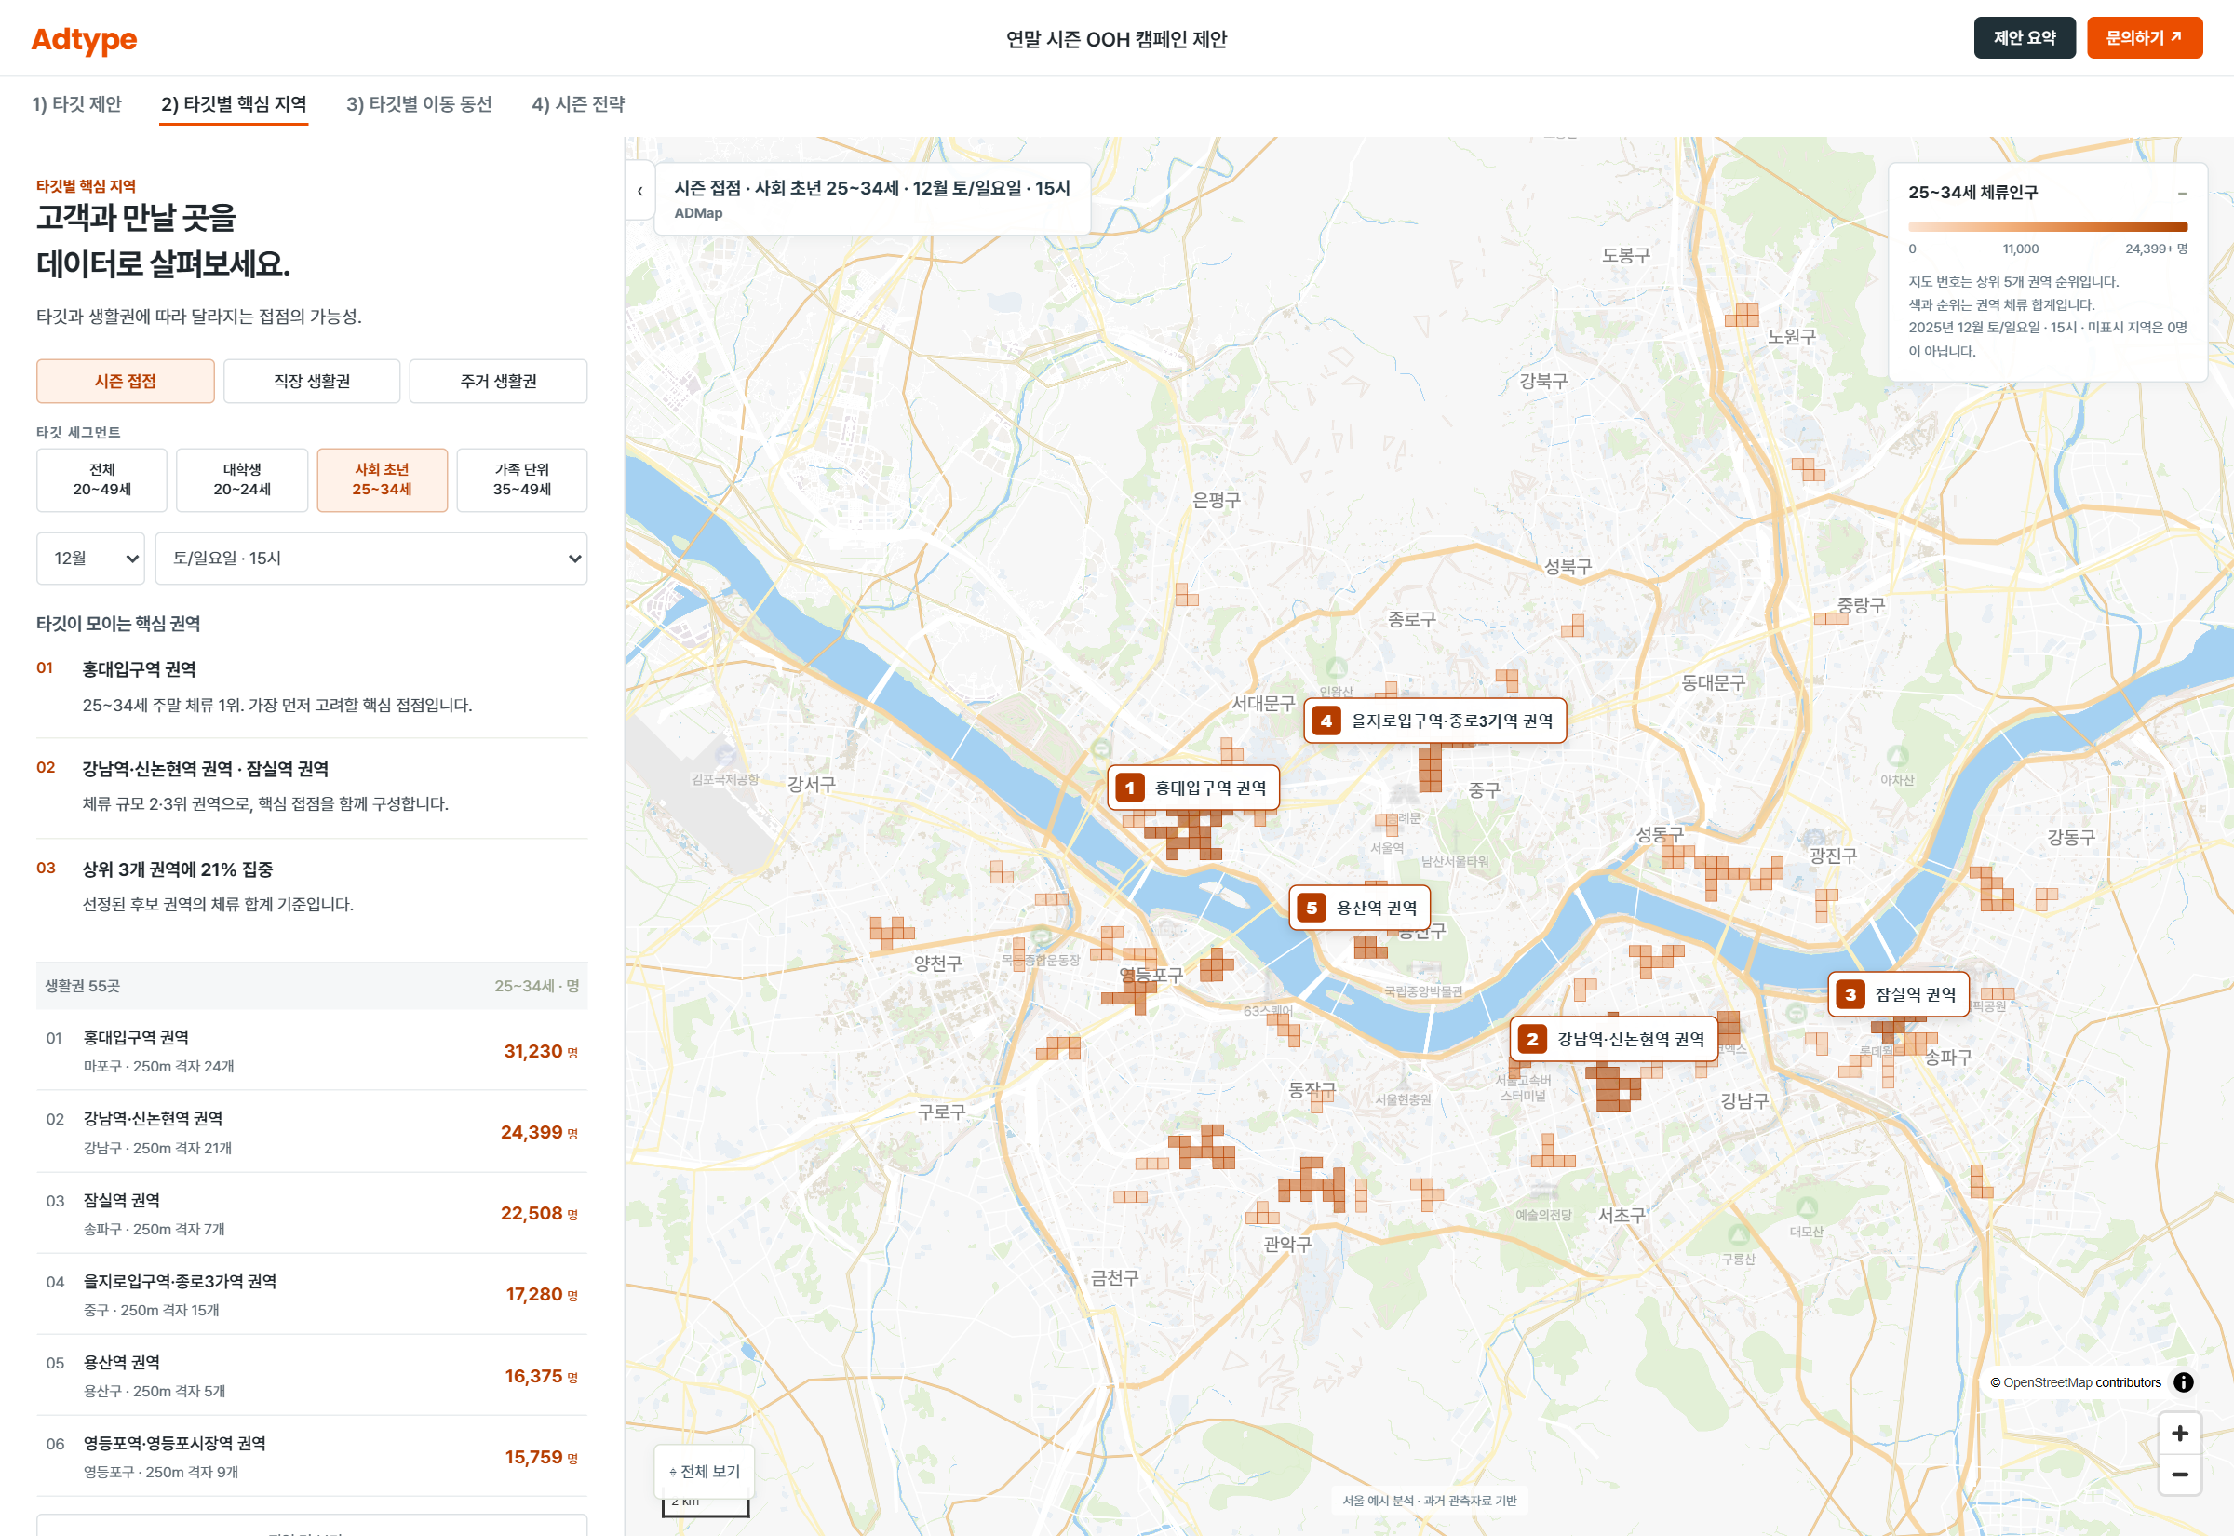Open the 12월 month dropdown
2234x1536 pixels.
[90, 559]
